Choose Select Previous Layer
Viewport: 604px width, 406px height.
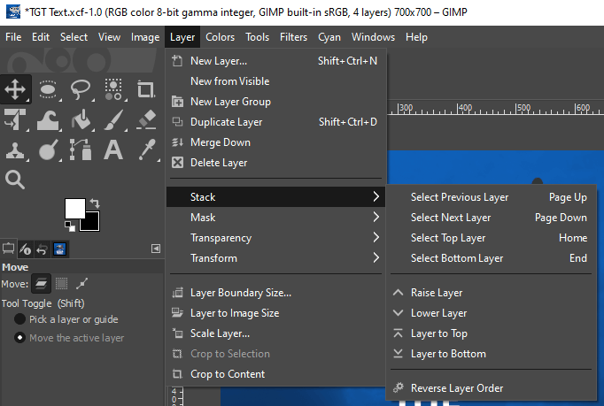tap(492, 197)
